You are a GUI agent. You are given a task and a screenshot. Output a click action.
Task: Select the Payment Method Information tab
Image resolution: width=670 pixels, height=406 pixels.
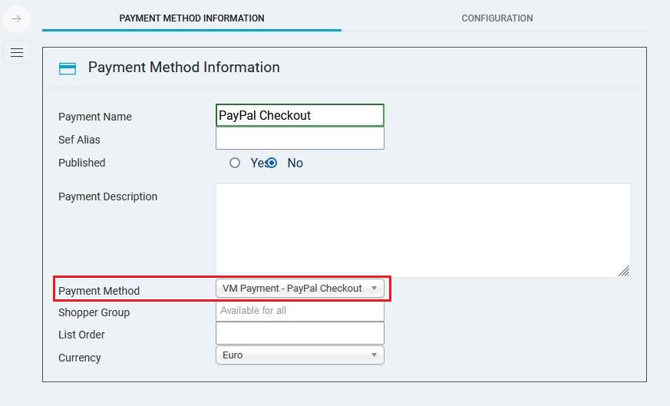191,18
